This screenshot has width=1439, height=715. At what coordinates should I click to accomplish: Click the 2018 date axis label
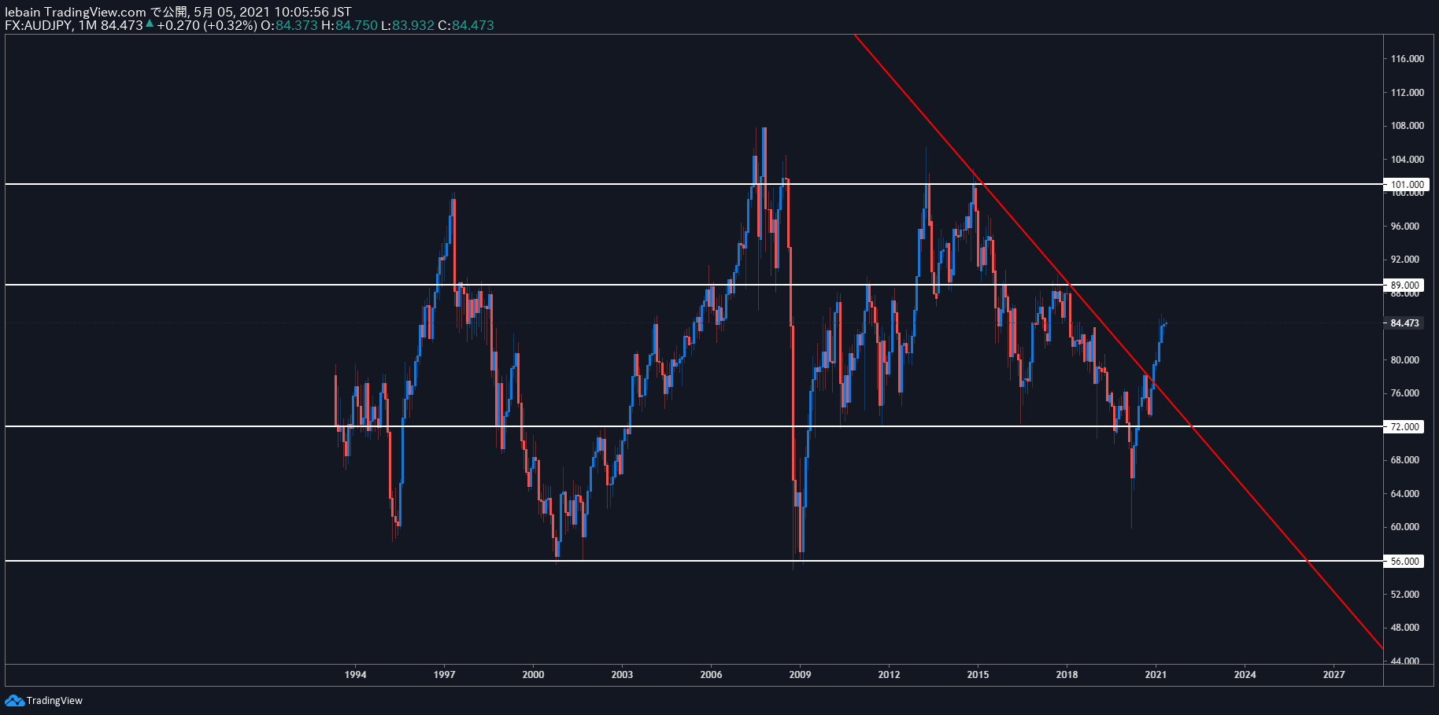1067,675
